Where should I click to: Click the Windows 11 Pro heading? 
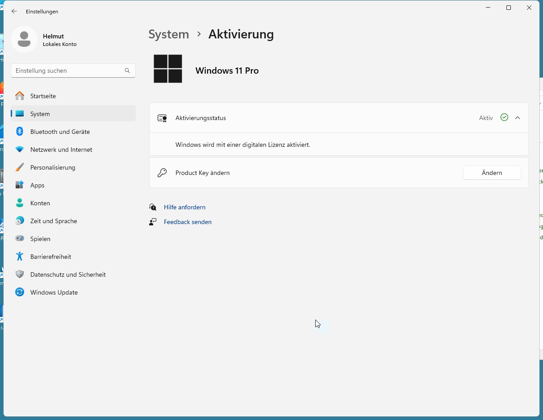pyautogui.click(x=227, y=71)
